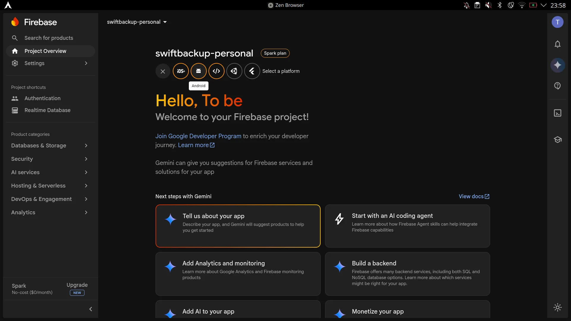Click the Search for products field
This screenshot has height=321, width=571.
[x=51, y=38]
